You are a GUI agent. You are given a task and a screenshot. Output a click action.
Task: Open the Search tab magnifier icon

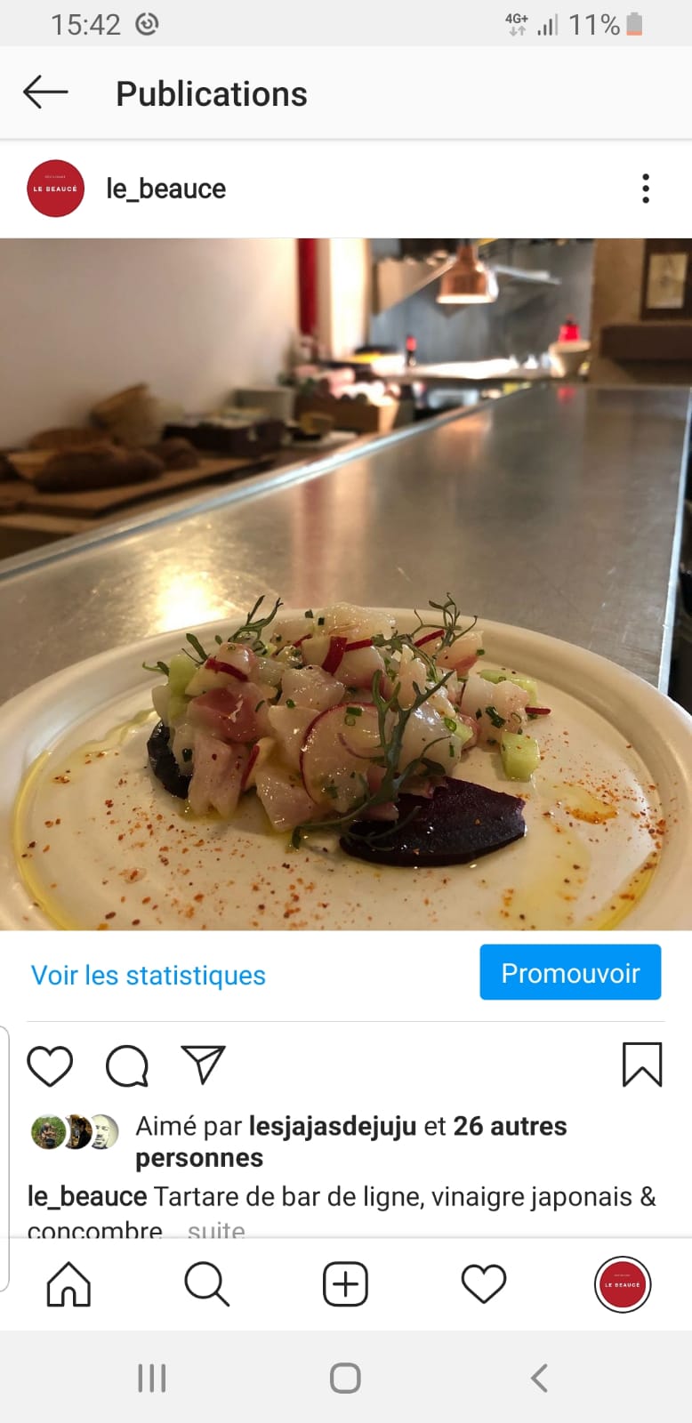(x=207, y=1284)
